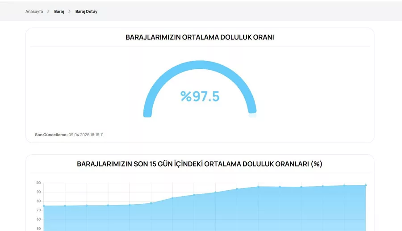
Task: Click the 90 label on the chart y-axis
Action: click(38, 192)
